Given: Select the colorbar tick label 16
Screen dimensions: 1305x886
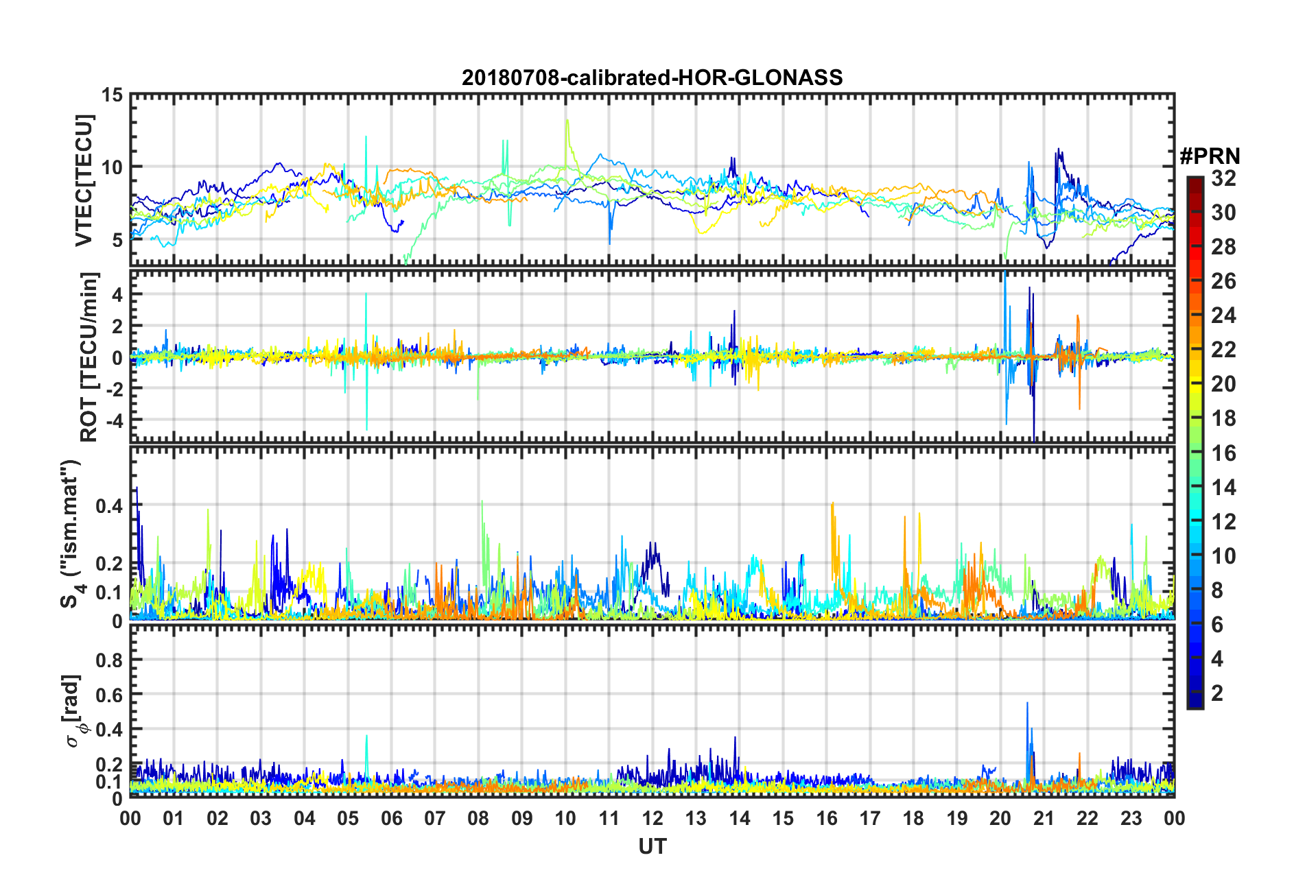Looking at the screenshot, I should [1223, 453].
